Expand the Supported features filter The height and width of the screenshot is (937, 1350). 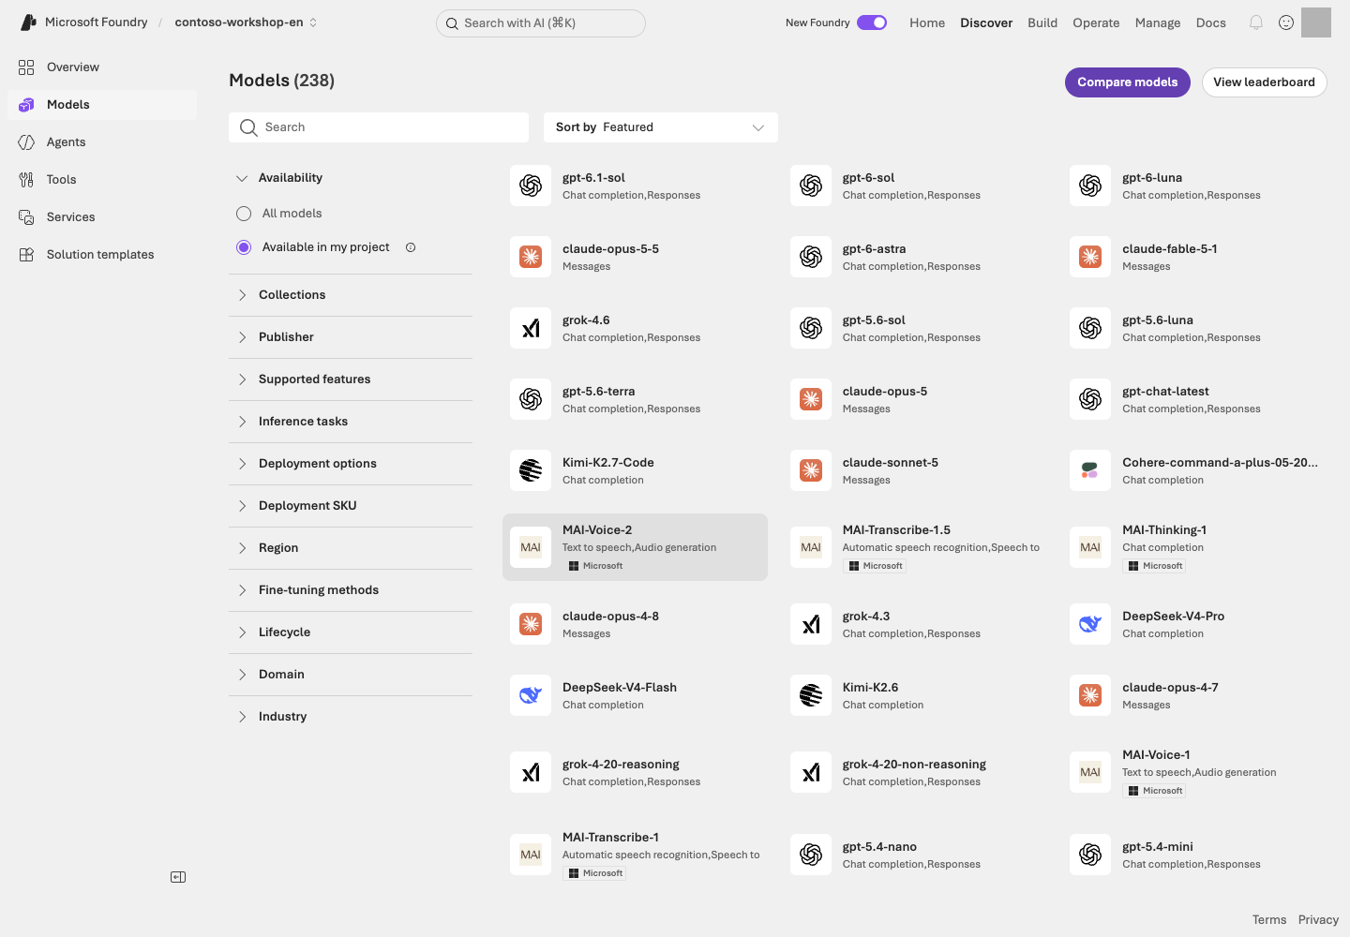click(351, 379)
